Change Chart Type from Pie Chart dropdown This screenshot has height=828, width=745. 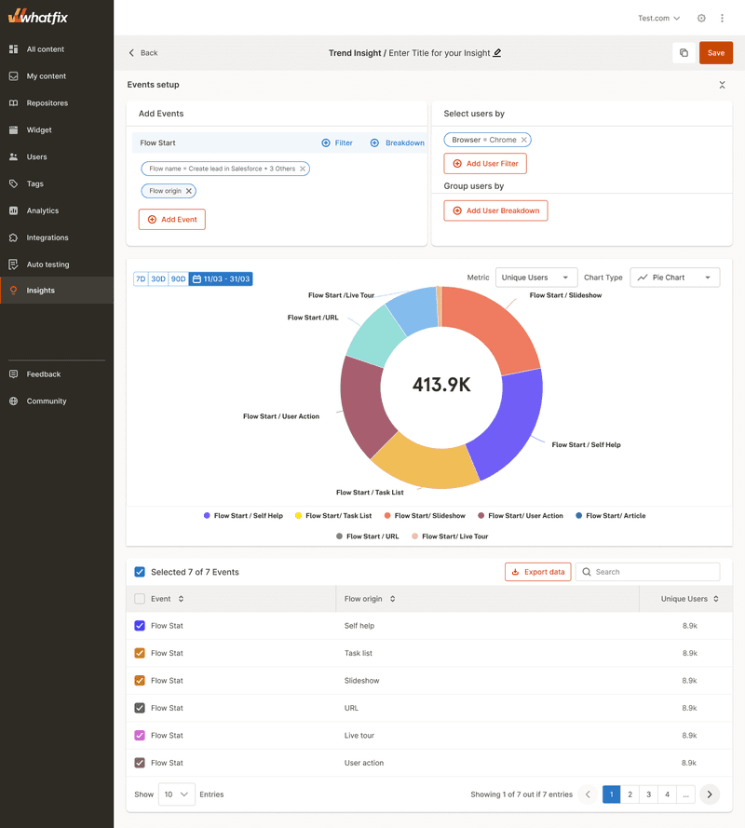tap(674, 278)
